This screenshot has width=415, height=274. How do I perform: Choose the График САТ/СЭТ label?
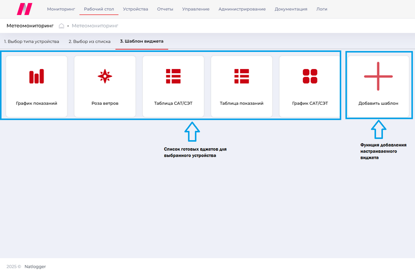pos(310,103)
